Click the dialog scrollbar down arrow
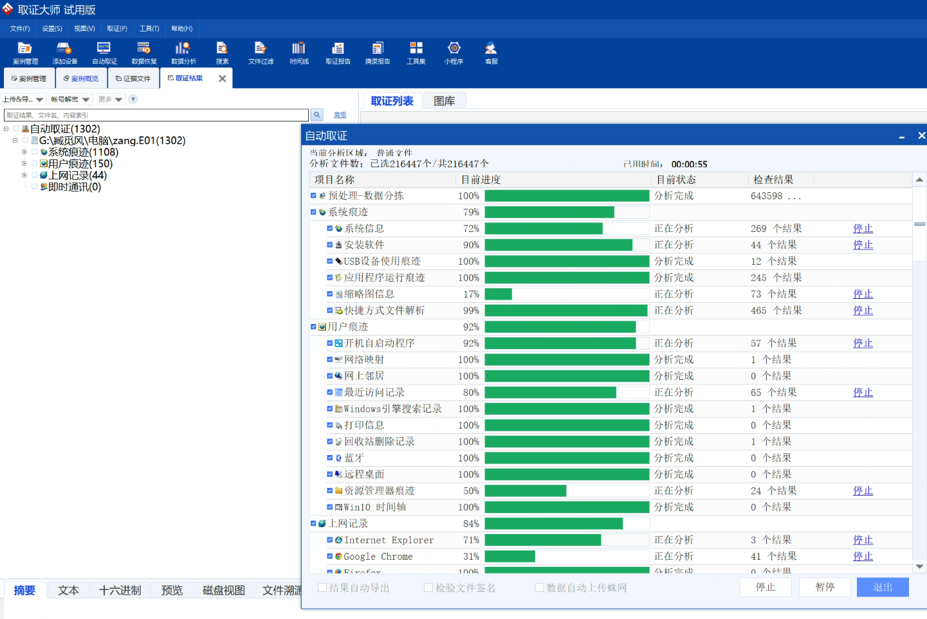The height and width of the screenshot is (619, 927). click(919, 566)
